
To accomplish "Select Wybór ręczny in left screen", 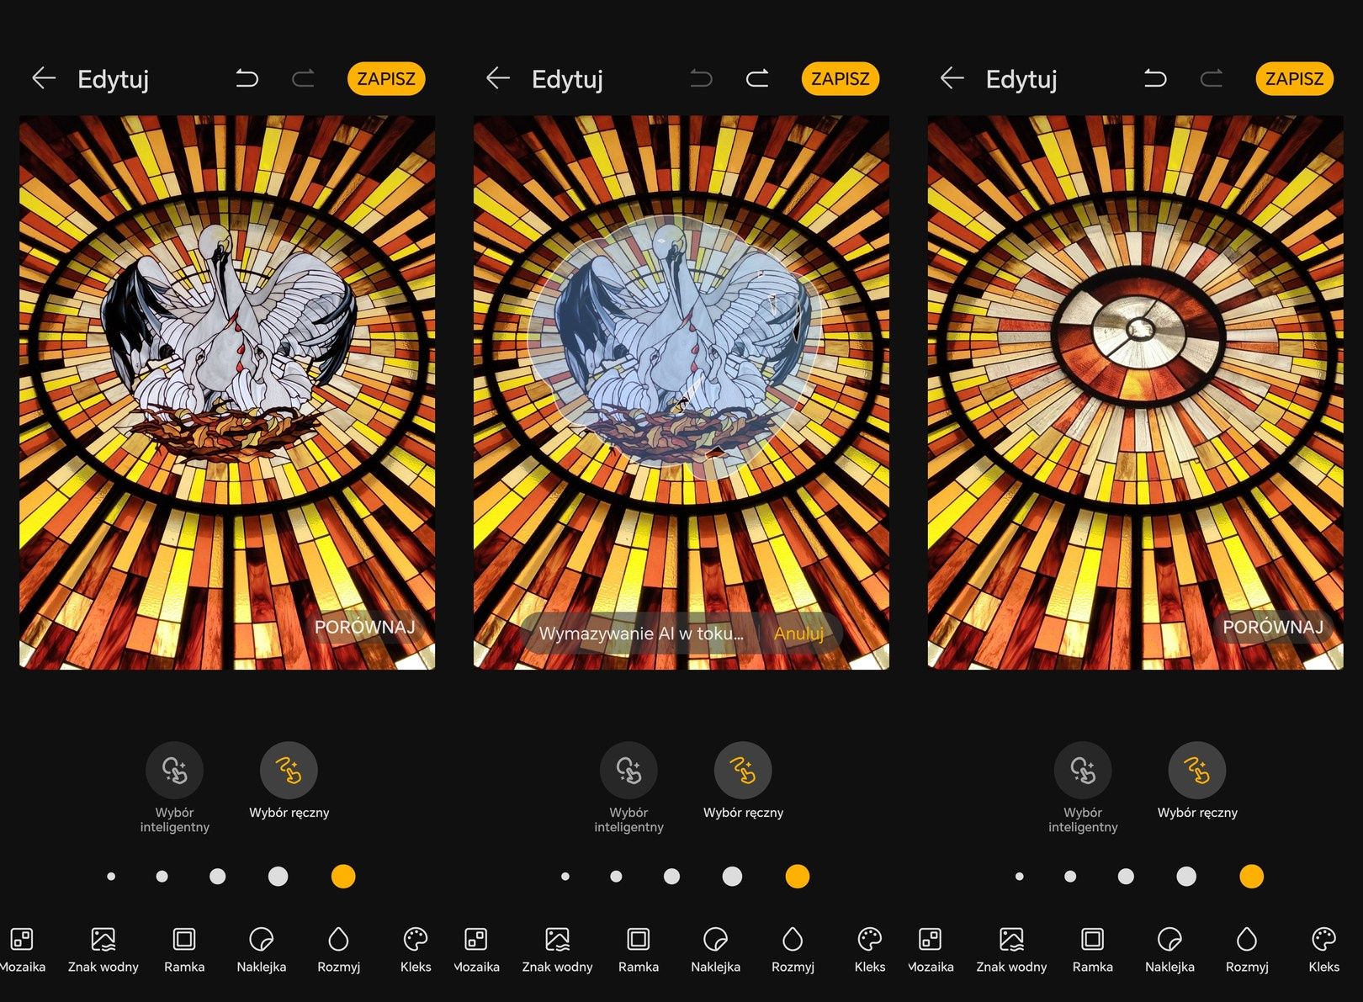I will (289, 782).
